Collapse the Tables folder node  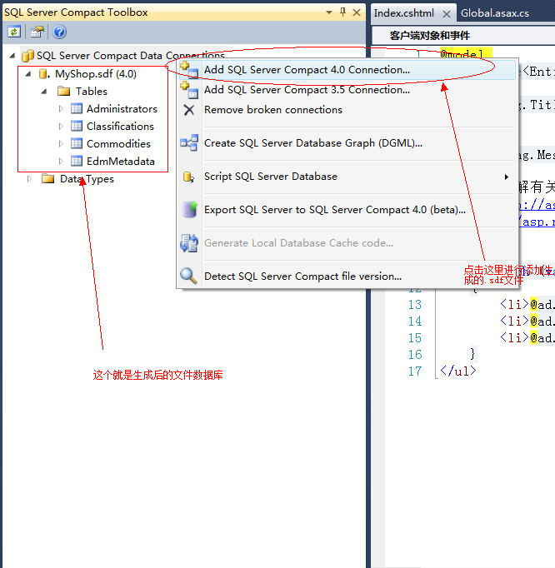(44, 92)
